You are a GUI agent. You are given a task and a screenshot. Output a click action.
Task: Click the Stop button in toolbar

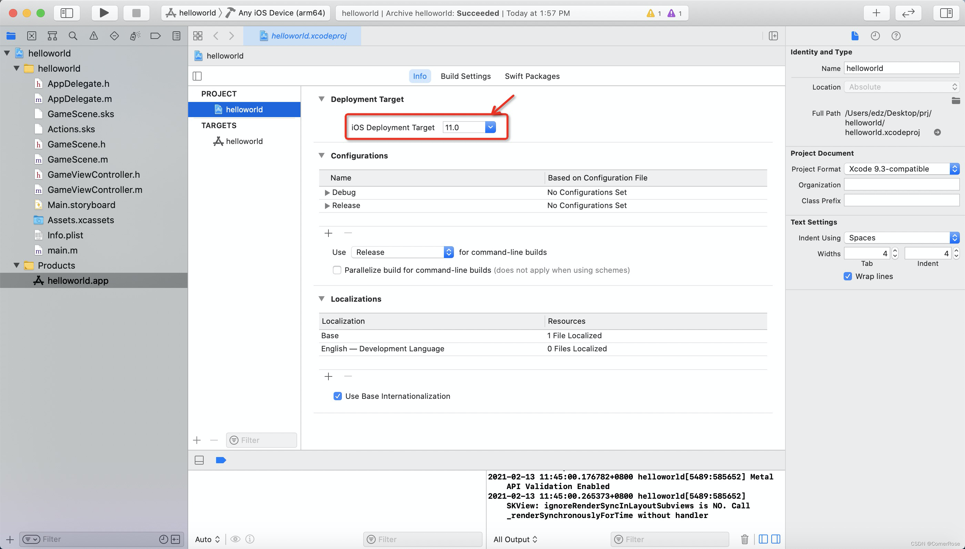136,13
